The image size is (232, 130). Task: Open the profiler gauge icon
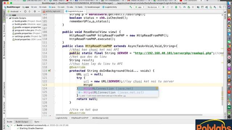pos(185,7)
